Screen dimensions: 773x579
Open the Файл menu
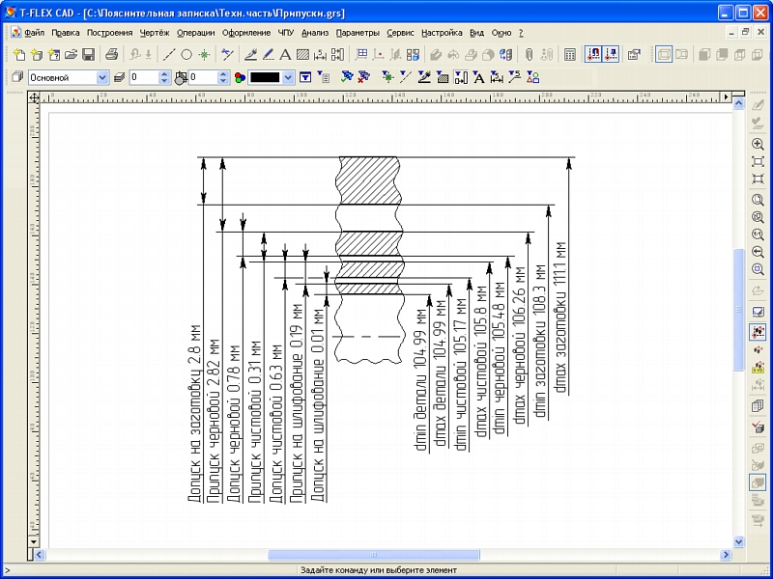(35, 33)
